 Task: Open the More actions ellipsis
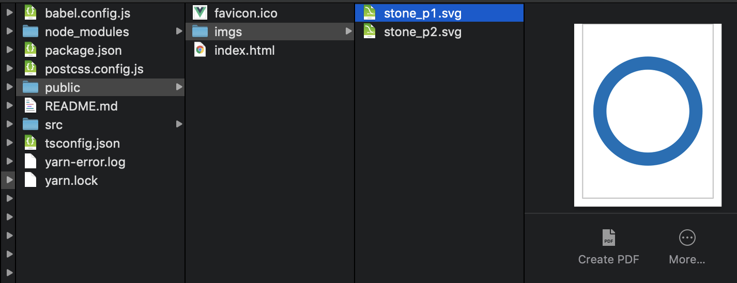687,238
